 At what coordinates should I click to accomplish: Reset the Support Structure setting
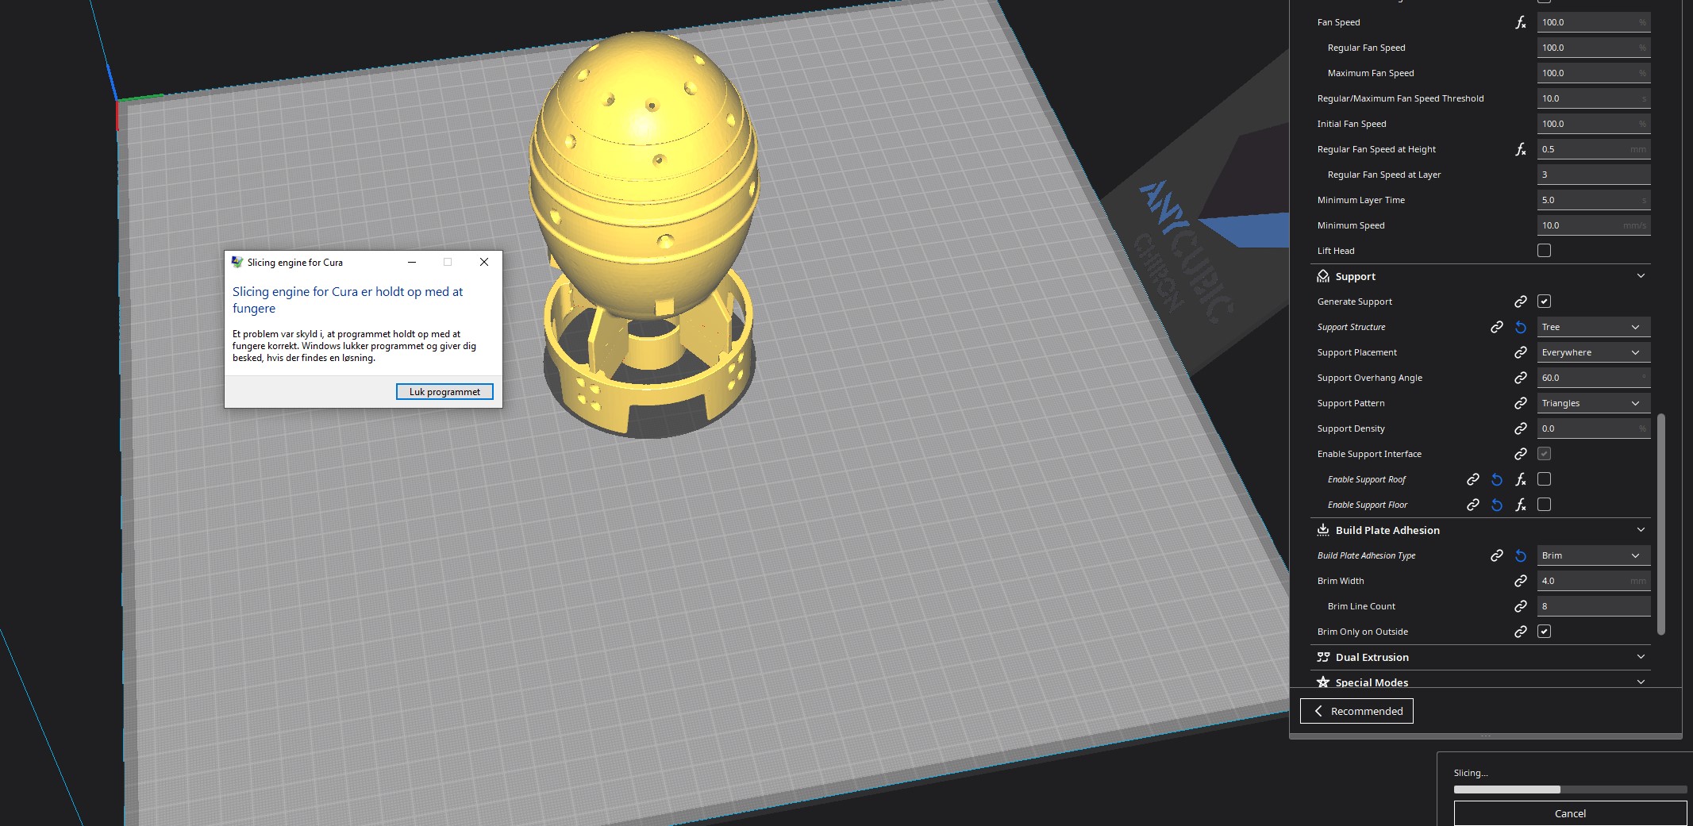[x=1520, y=327]
